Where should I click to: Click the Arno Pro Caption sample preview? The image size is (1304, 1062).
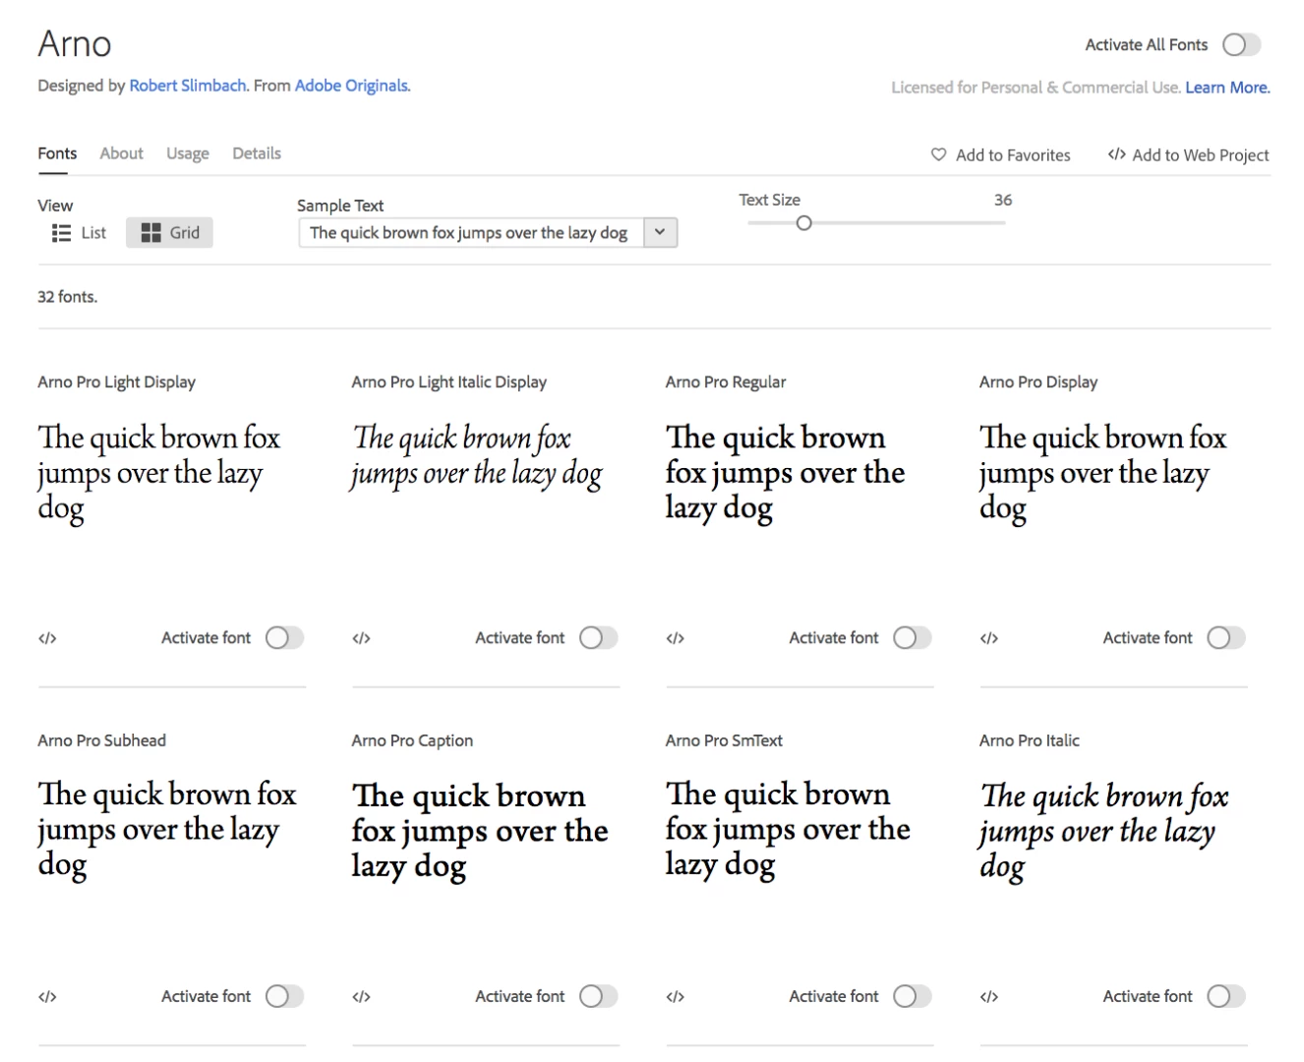click(x=479, y=831)
